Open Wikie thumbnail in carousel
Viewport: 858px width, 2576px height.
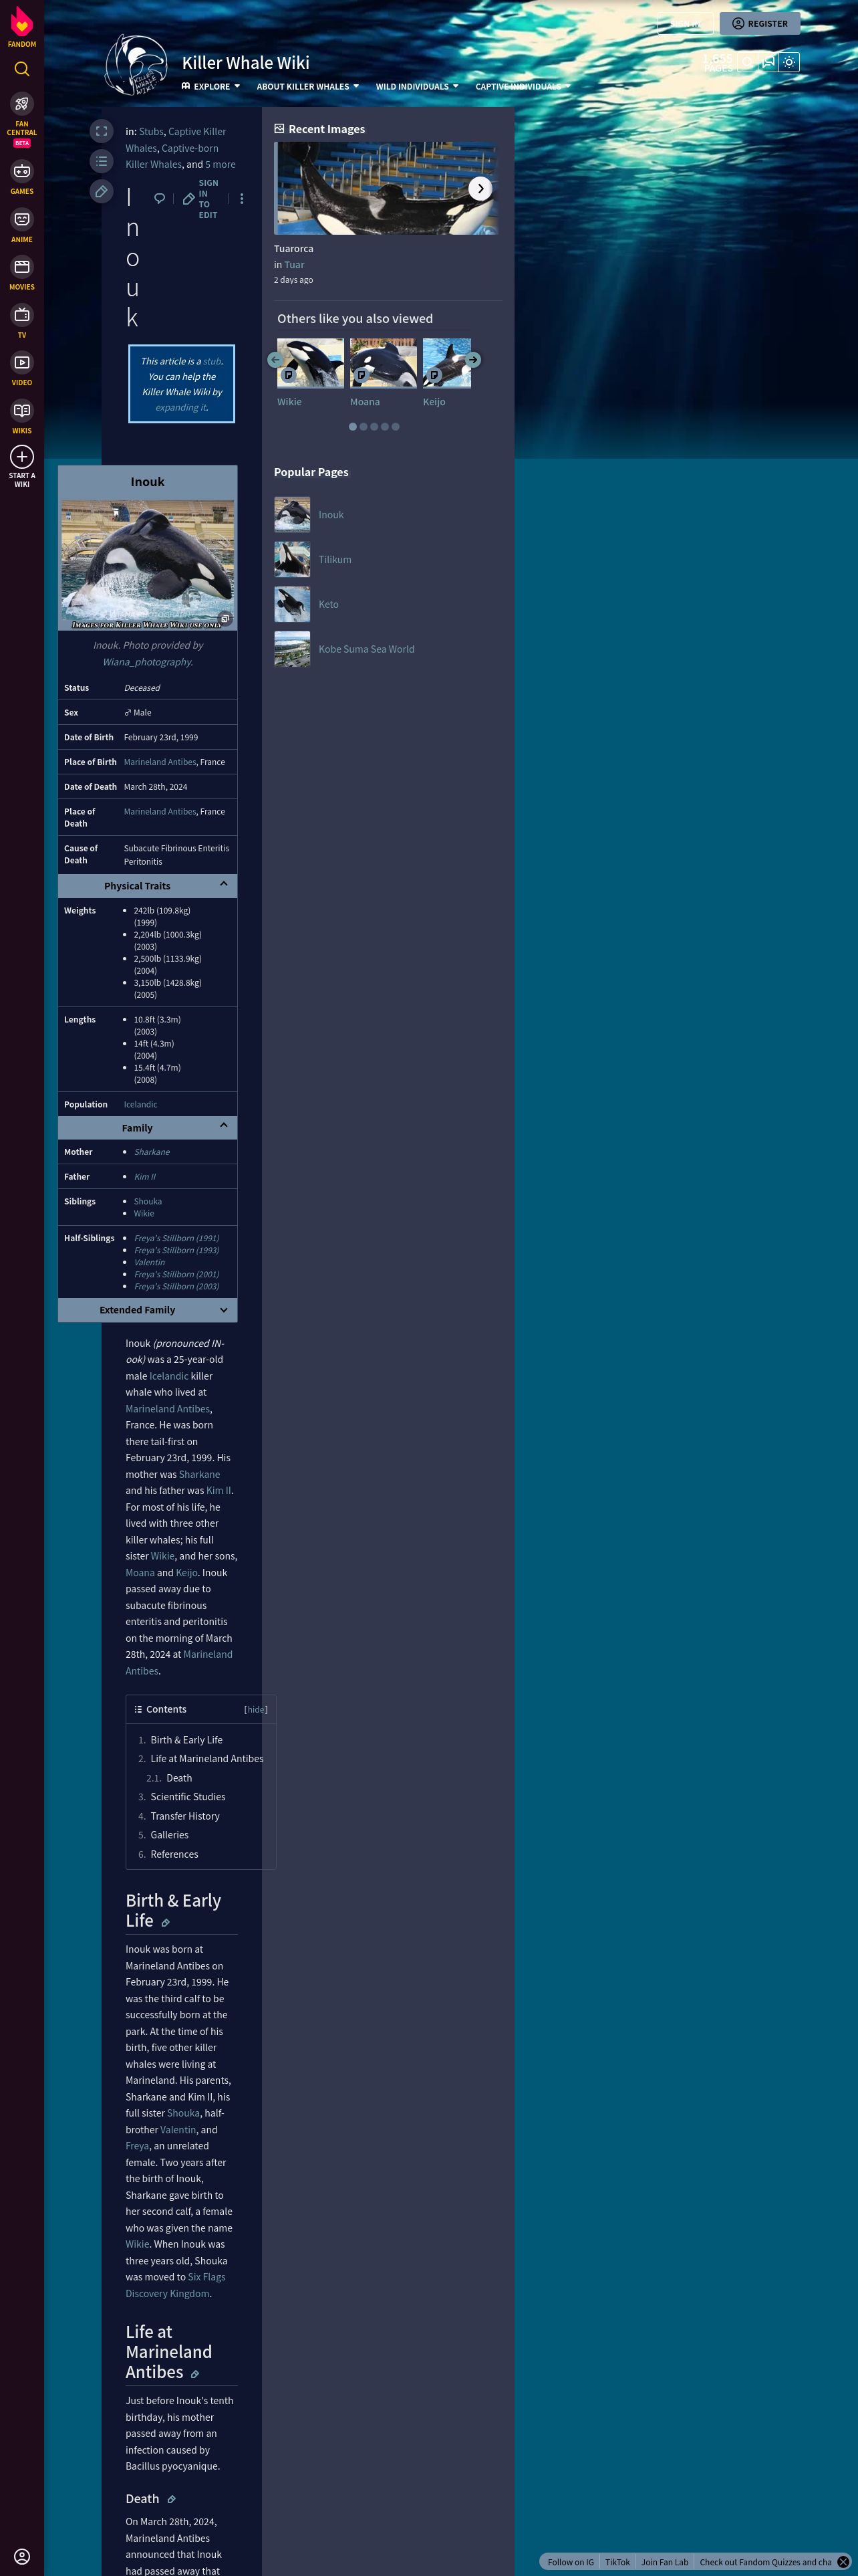point(311,362)
